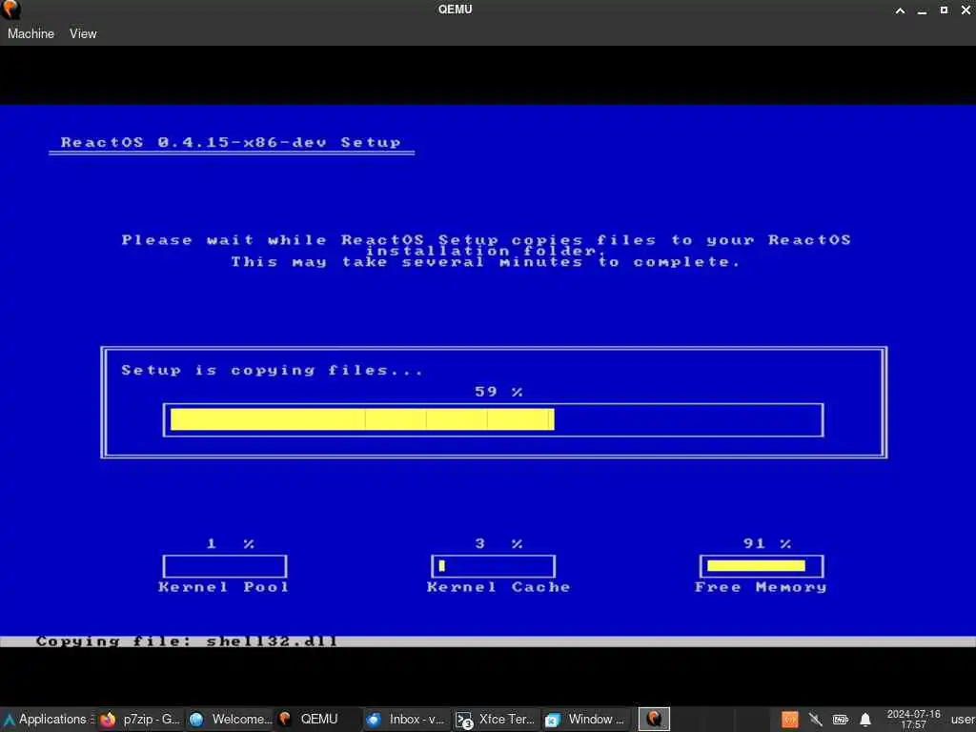Switch to the Window taskbar entry
976x732 pixels.
586,719
